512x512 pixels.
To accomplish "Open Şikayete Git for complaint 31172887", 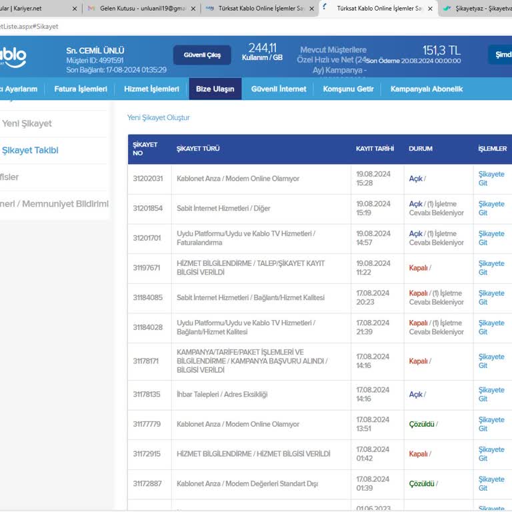I will pyautogui.click(x=491, y=483).
